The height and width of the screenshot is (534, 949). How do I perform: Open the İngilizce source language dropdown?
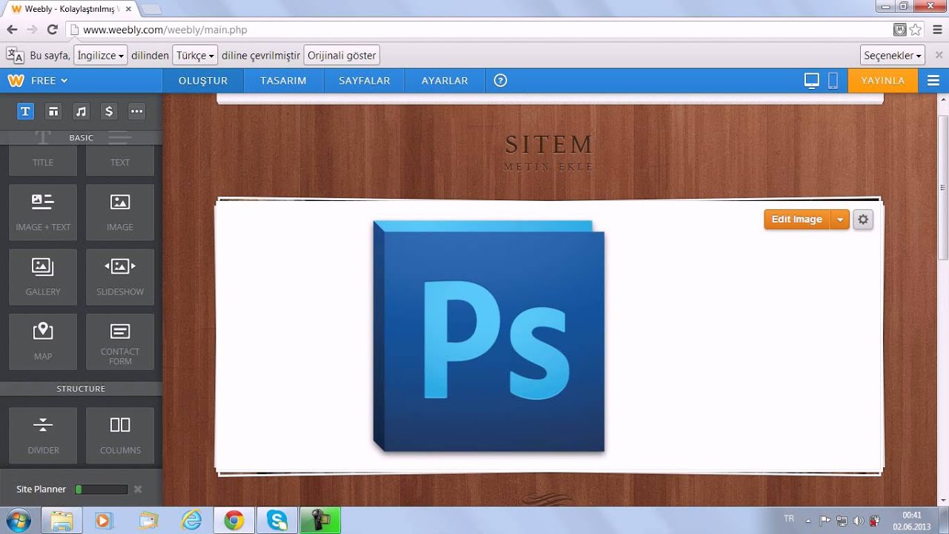tap(101, 56)
